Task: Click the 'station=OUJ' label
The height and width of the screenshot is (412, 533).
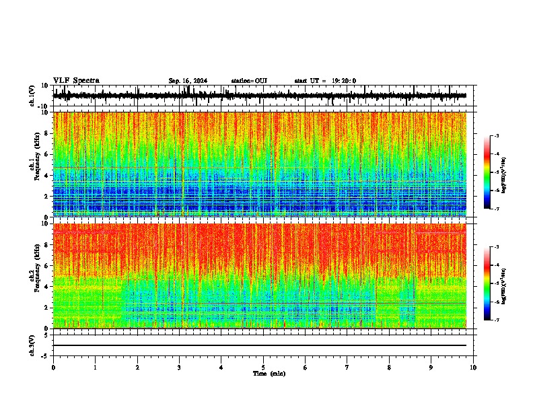Action: click(249, 81)
